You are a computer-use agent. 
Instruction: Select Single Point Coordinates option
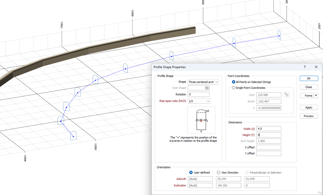(234, 88)
